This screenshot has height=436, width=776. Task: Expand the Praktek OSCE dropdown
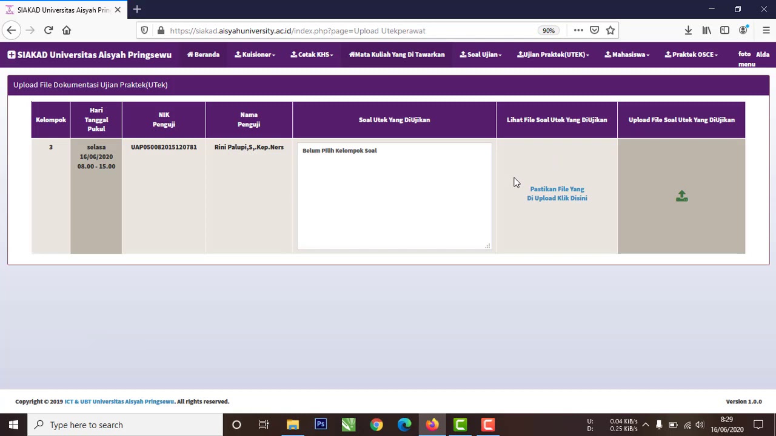point(691,54)
